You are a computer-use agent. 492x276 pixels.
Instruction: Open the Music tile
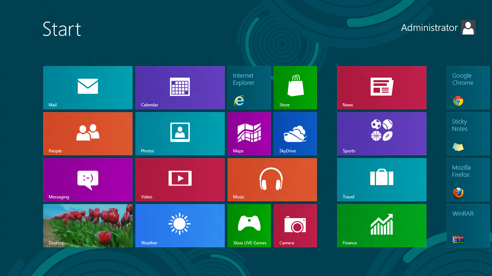point(272,179)
